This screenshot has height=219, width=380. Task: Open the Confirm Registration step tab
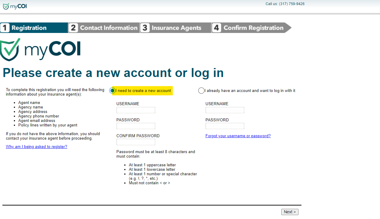tap(250, 28)
